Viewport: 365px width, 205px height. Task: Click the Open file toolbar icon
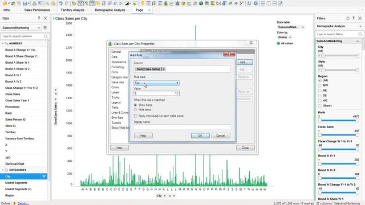[5, 3]
